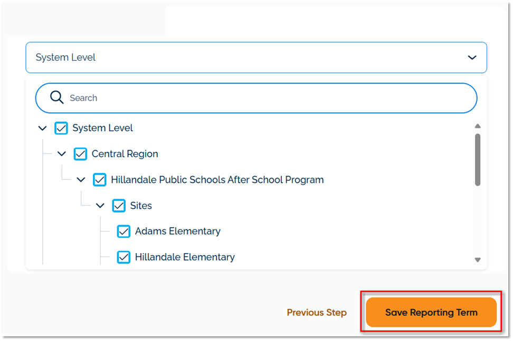Uncheck the System Level checkbox
The height and width of the screenshot is (341, 513).
61,128
